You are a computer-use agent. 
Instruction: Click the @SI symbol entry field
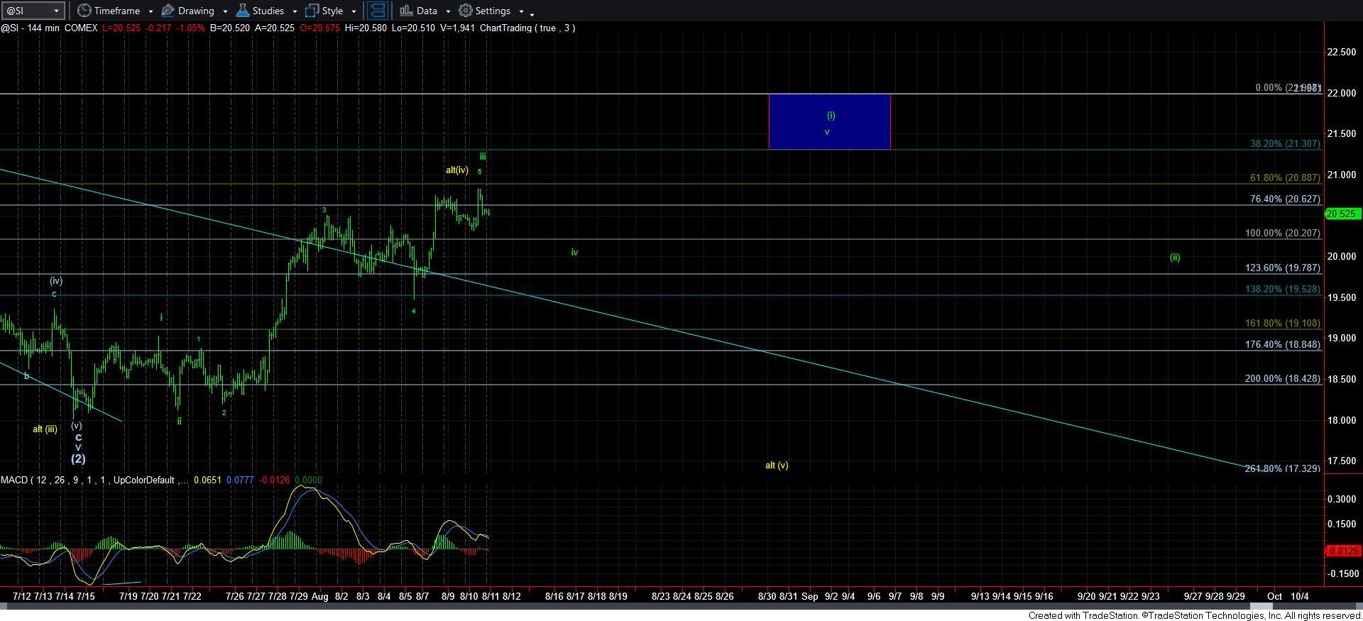(27, 11)
